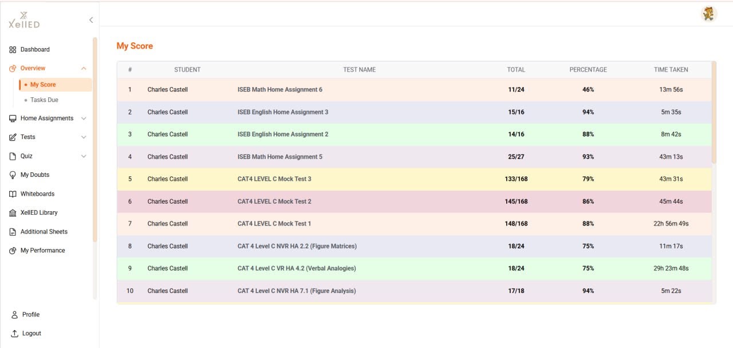Click the sidebar vertical scrollbar

pos(95,139)
